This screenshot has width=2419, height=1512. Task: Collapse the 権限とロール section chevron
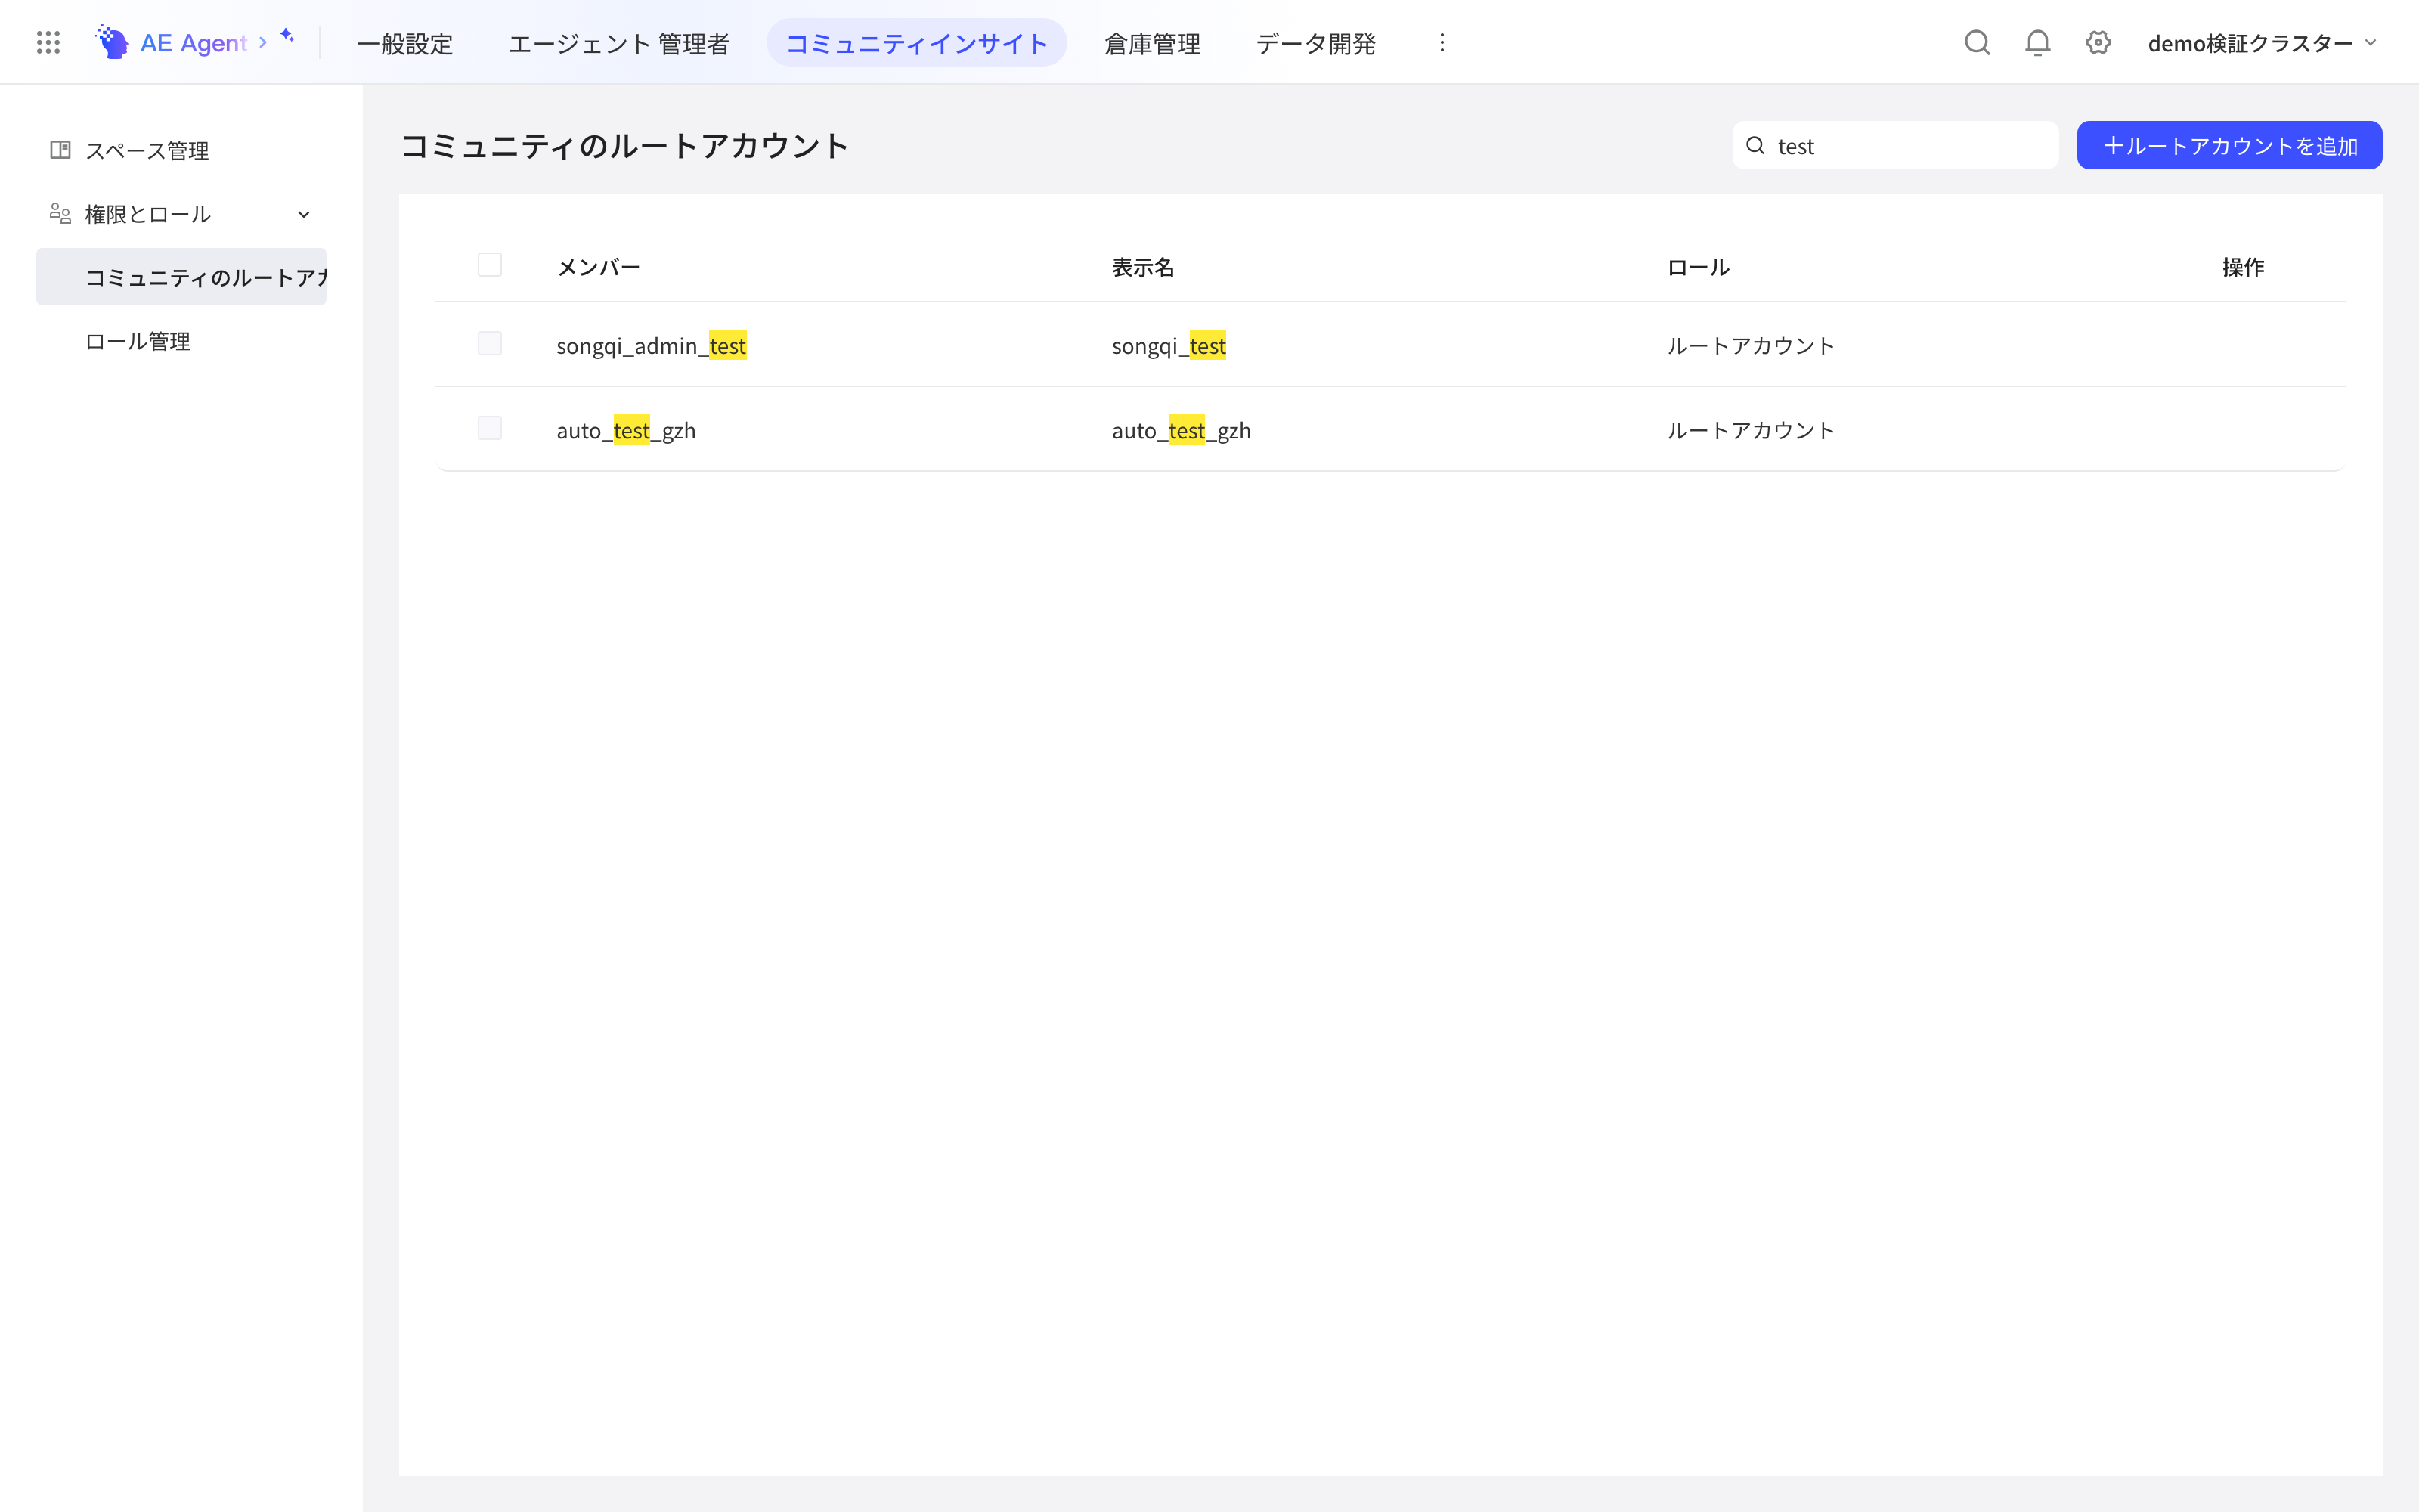304,214
